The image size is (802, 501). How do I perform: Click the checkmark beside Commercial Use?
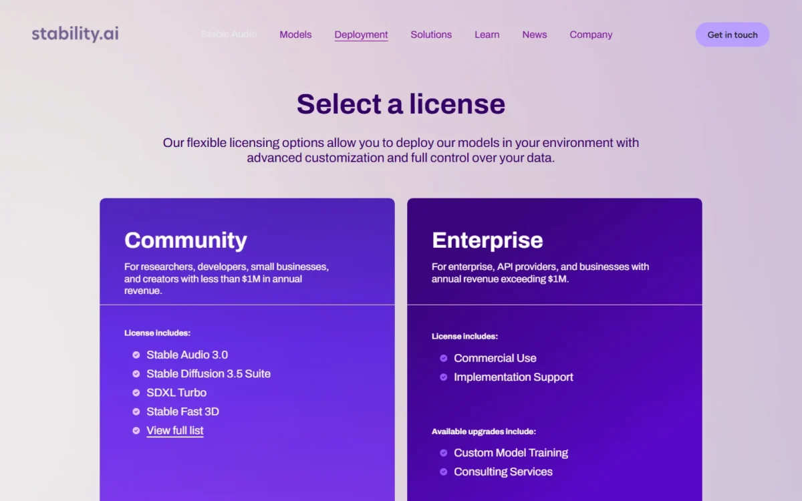pyautogui.click(x=444, y=358)
